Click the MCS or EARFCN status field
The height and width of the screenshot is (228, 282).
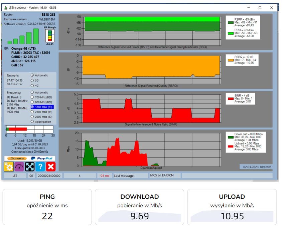pyautogui.click(x=165, y=175)
